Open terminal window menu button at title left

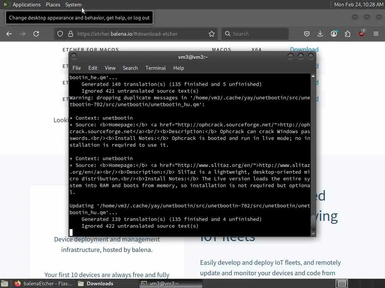74,57
